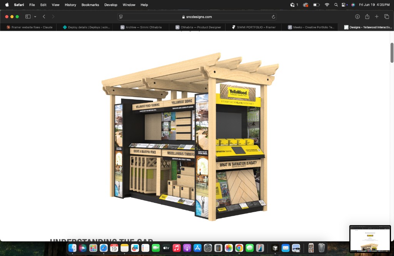Open the Trash from the Dock
Image resolution: width=394 pixels, height=256 pixels.
(321, 248)
